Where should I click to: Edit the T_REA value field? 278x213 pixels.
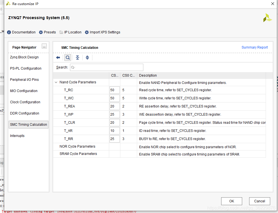(115, 106)
